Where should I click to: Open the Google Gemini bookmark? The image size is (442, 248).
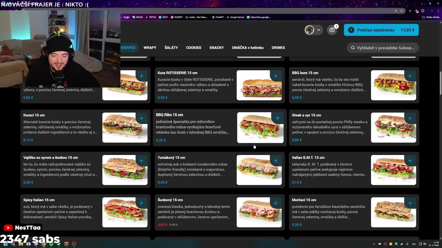click(236, 17)
